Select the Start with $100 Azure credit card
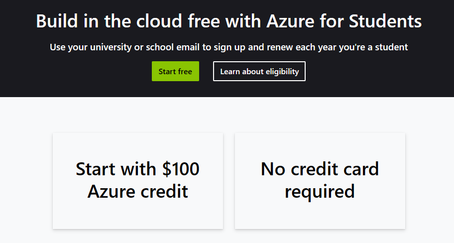Screen dimensions: 454x243 [138, 181]
